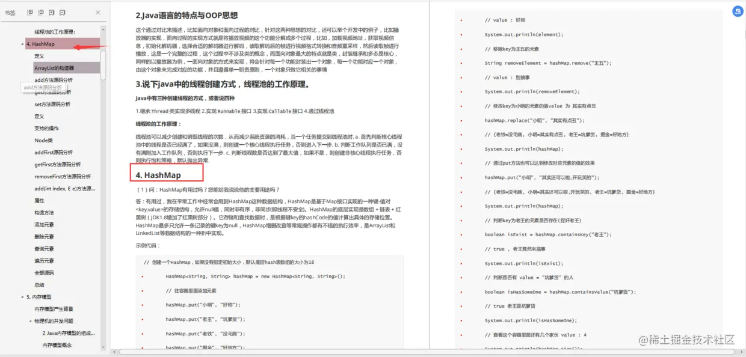746x357 pixels.
Task: Click the collapse all bookmarks icon
Action: point(41,12)
